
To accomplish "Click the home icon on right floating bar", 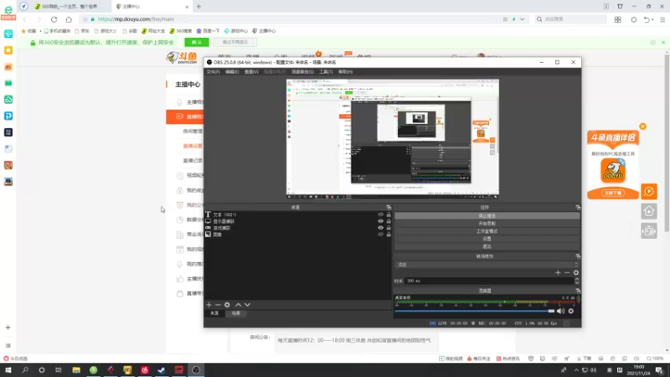I will tap(649, 211).
